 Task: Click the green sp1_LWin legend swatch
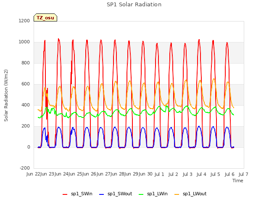(x=141, y=194)
